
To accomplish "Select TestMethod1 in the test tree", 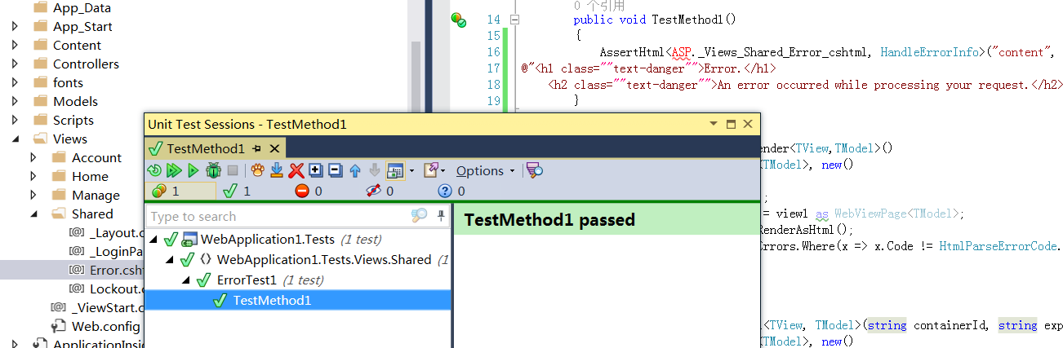I will pos(272,300).
